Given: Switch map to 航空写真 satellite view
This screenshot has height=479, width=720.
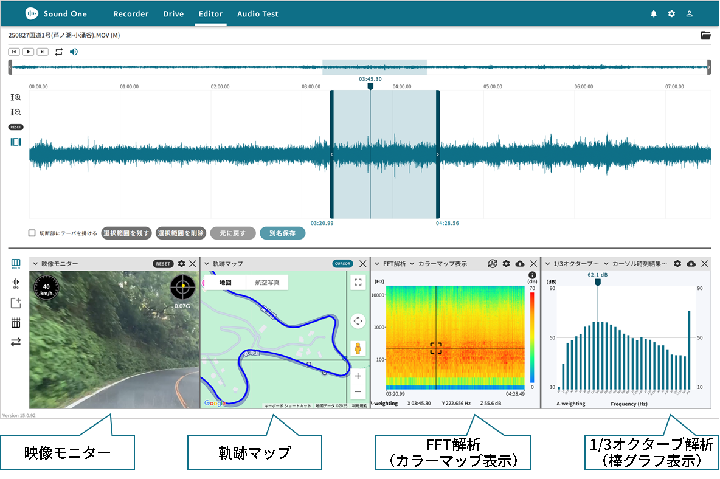Looking at the screenshot, I should click(x=267, y=283).
